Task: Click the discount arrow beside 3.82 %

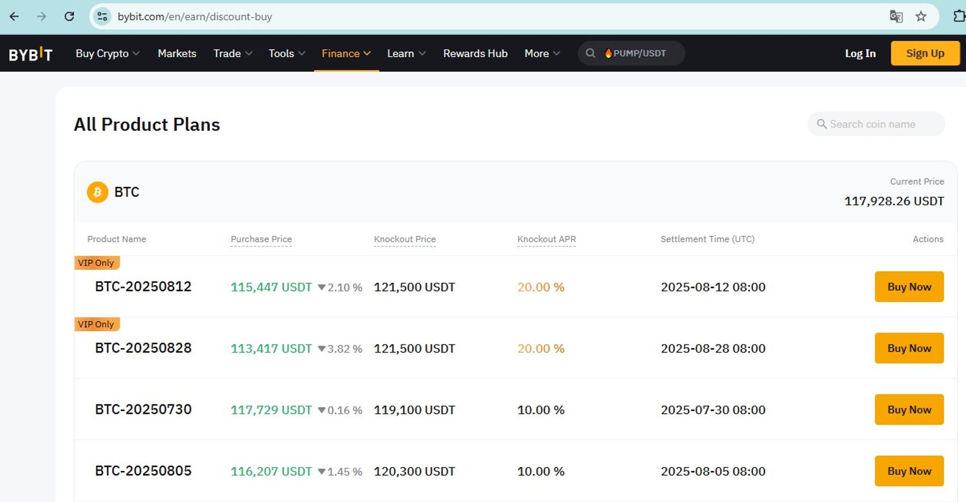Action: [x=321, y=349]
